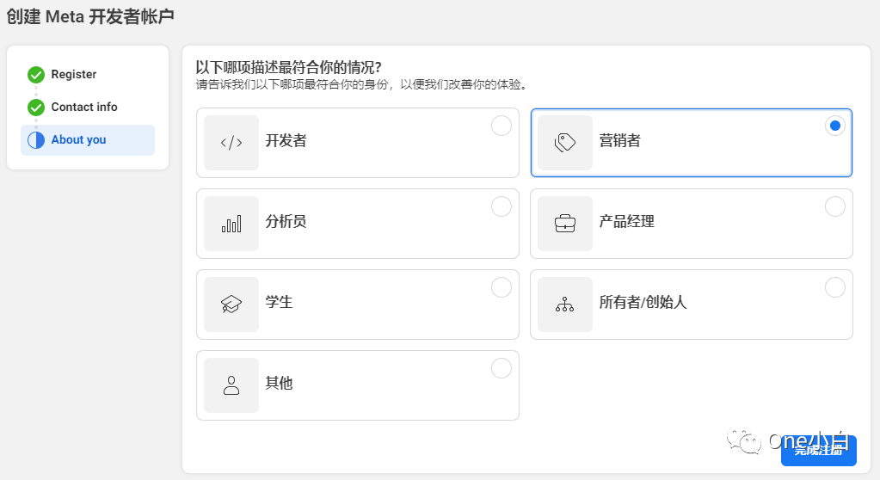Viewport: 880px width, 480px height.
Task: Click the 其他 label text
Action: point(280,383)
